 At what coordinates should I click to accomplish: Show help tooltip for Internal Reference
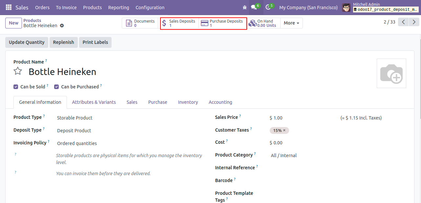click(x=257, y=166)
